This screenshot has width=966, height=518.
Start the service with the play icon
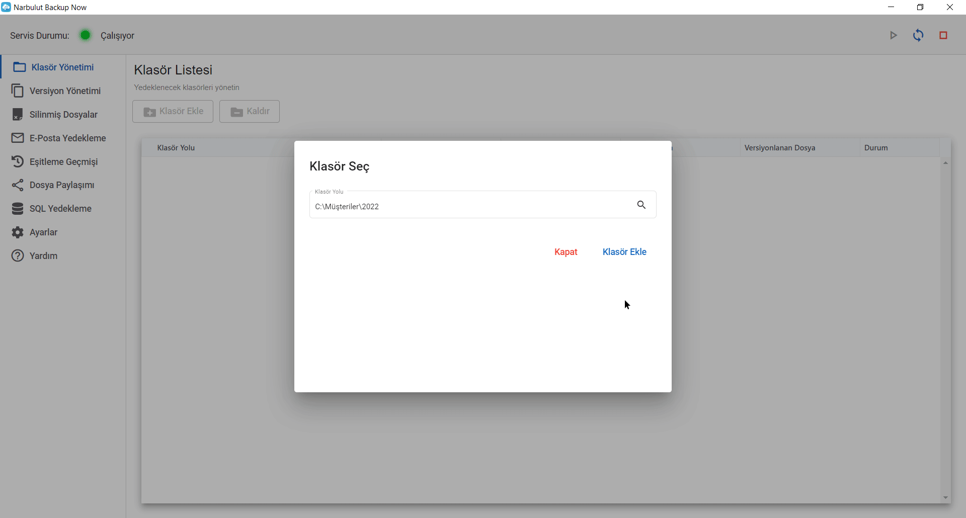(894, 35)
